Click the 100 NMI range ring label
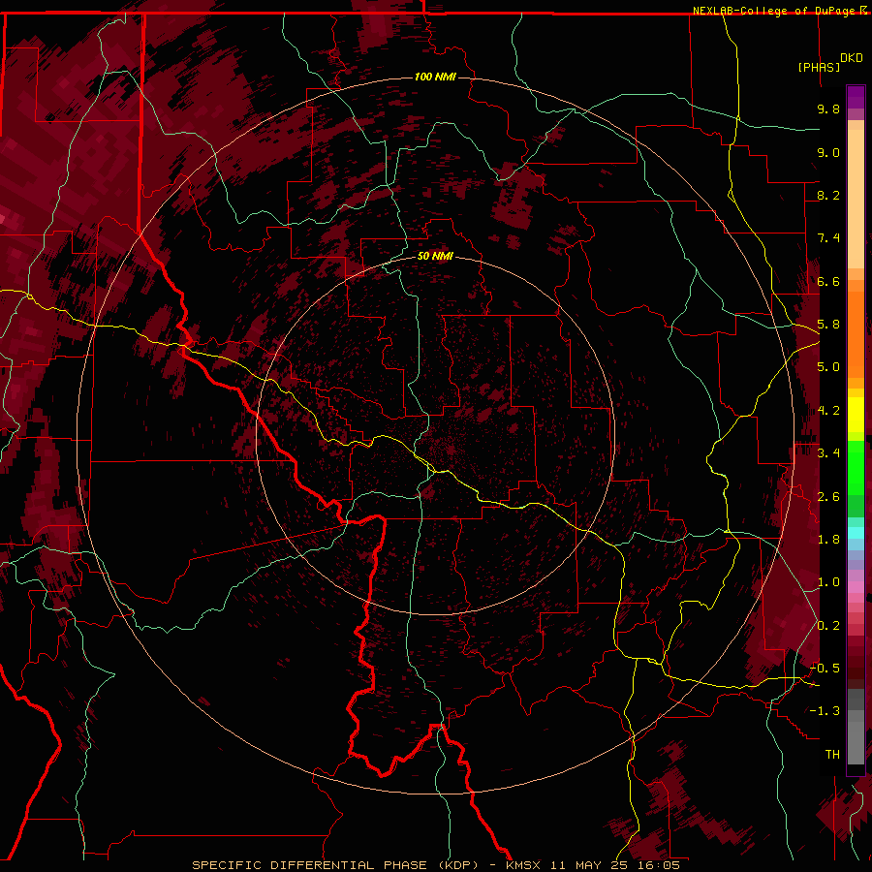 (435, 77)
